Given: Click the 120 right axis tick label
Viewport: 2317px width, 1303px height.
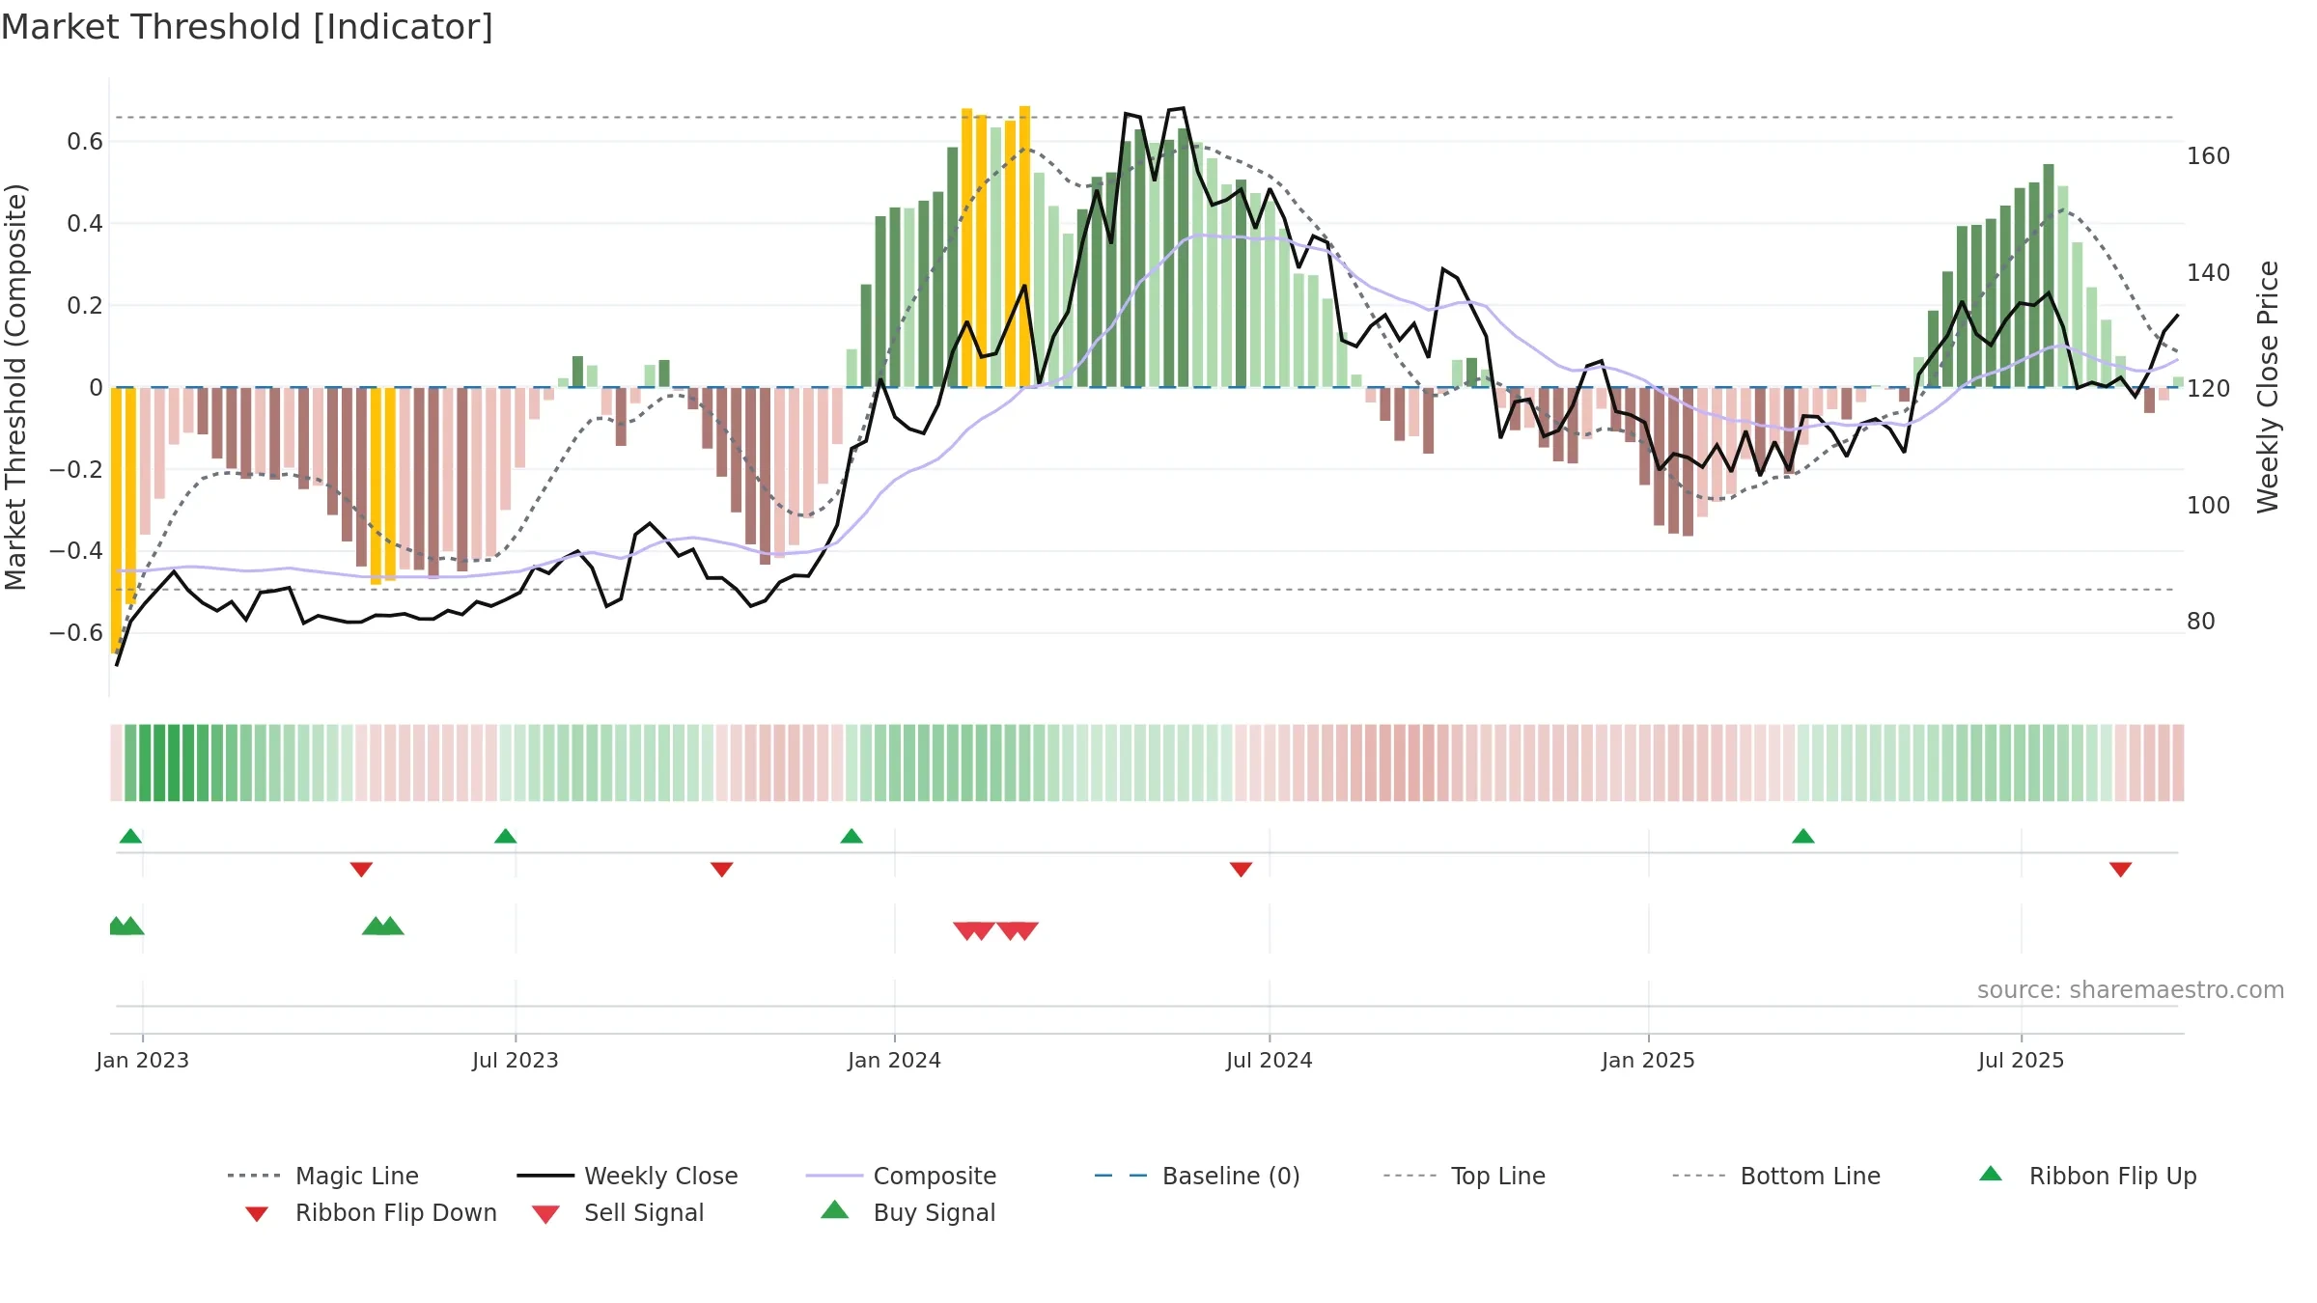Looking at the screenshot, I should (x=2209, y=389).
